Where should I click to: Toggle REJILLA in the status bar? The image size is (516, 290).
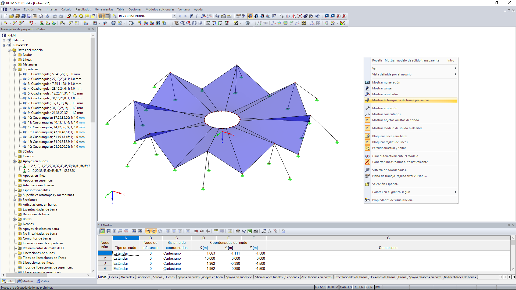click(332, 287)
